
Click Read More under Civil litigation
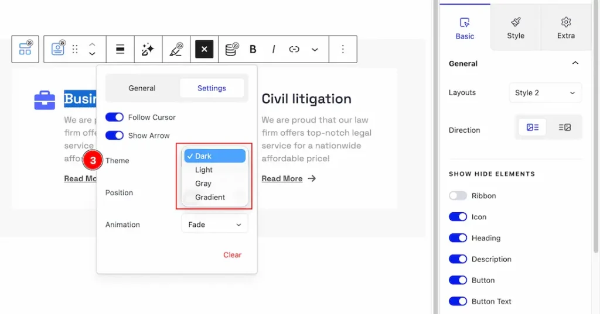[x=282, y=178]
